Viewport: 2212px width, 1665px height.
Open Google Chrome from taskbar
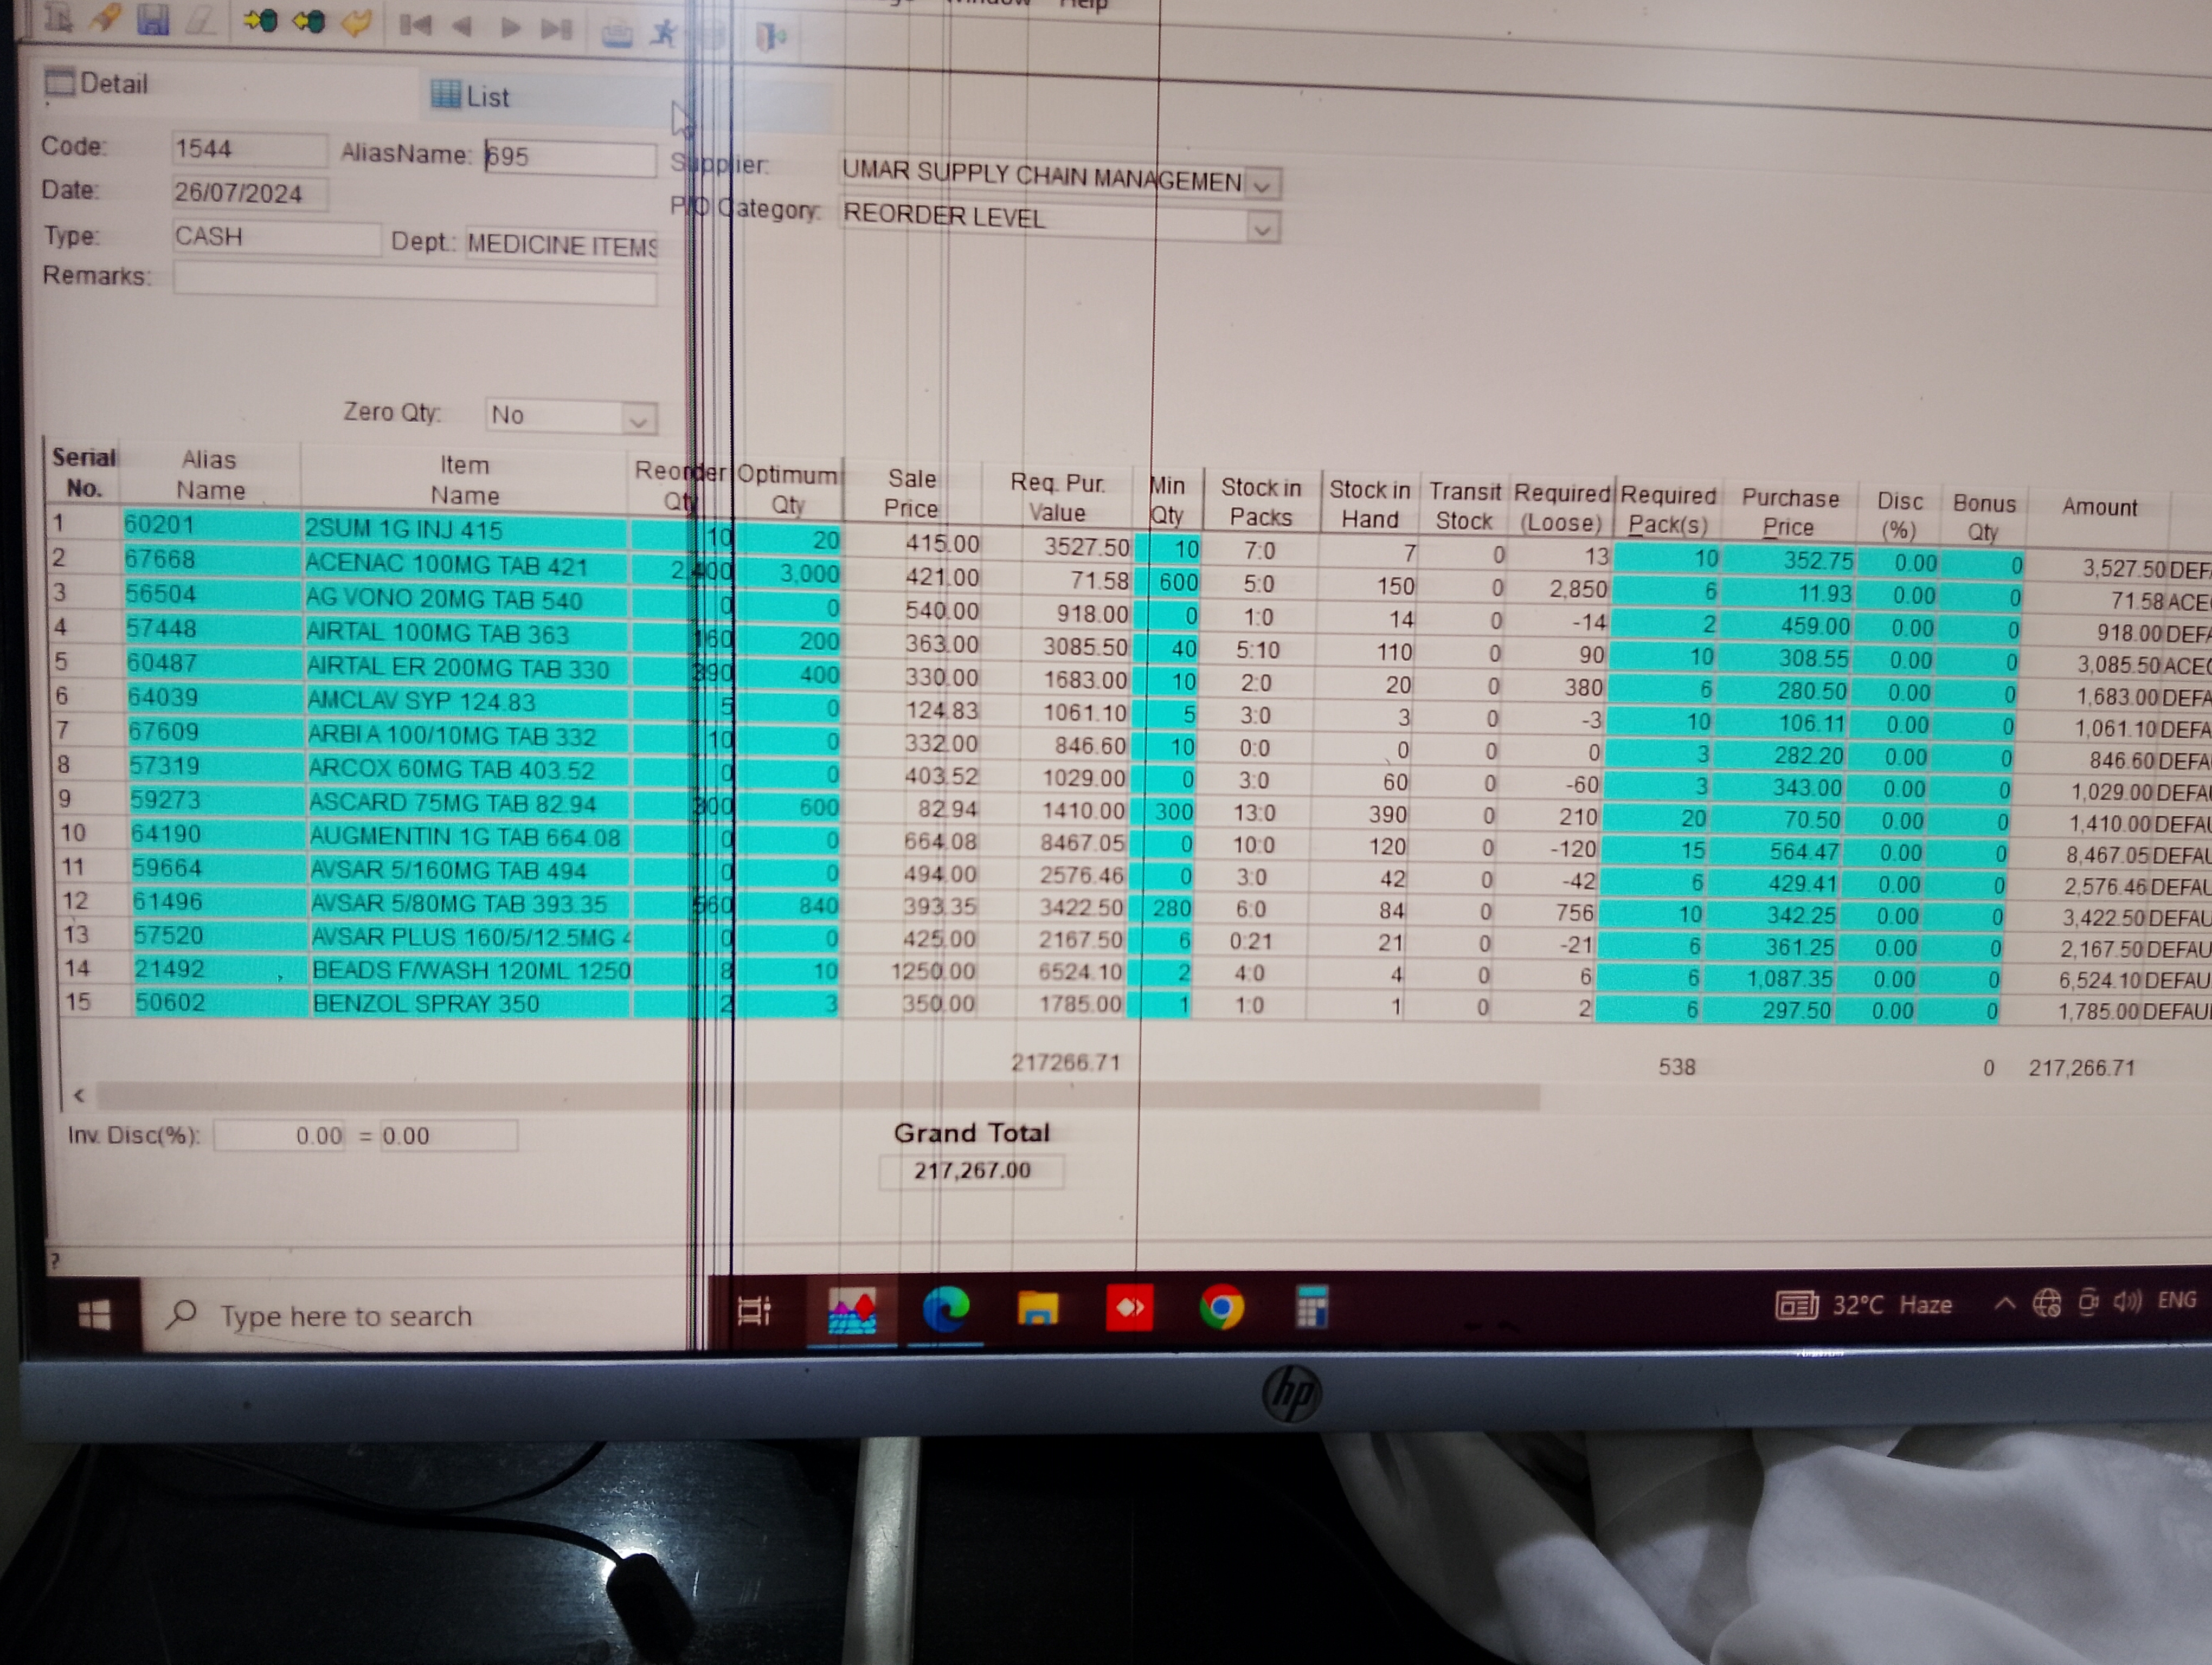(x=1221, y=1307)
